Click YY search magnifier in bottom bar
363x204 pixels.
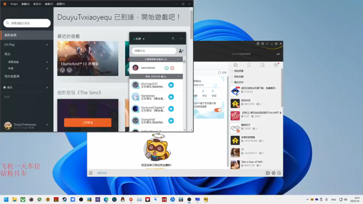[x=279, y=173]
